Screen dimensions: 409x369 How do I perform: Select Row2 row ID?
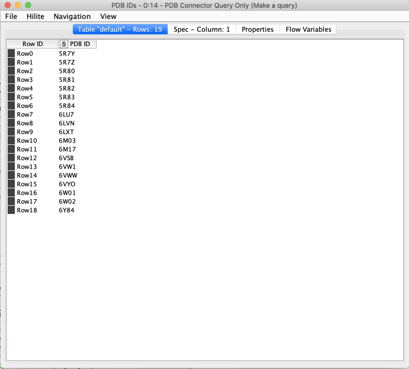click(25, 71)
